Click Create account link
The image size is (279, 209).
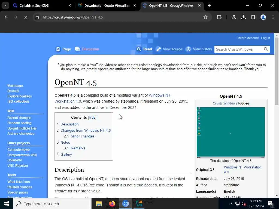(x=247, y=38)
